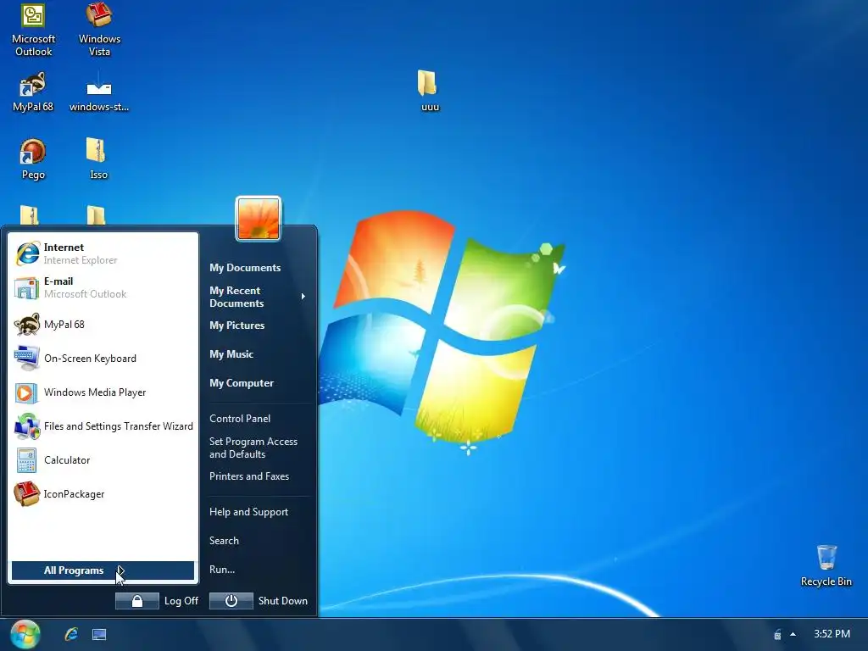Click the Log Off lock button
Image resolution: width=868 pixels, height=651 pixels.
137,601
